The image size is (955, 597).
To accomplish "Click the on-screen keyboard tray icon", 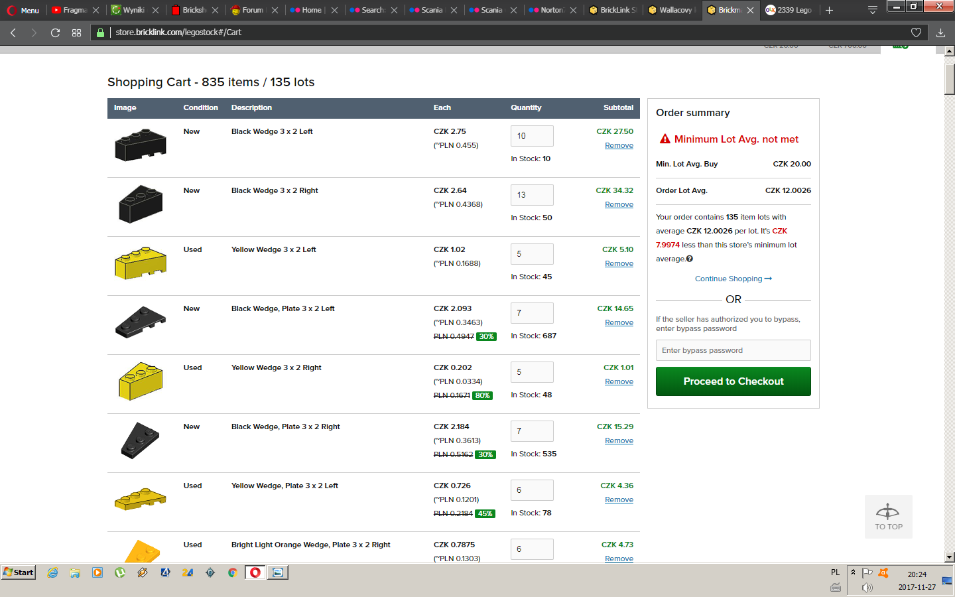I will (x=836, y=588).
